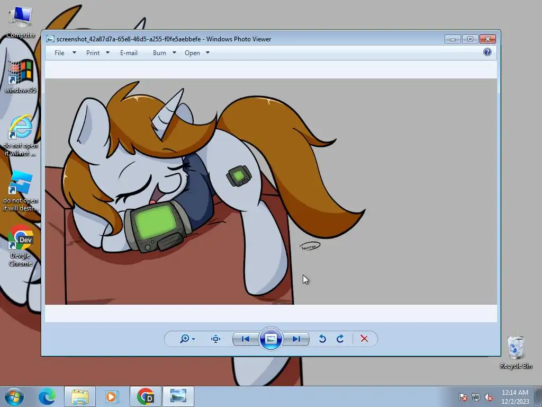
Task: Start the slide show button
Action: [270, 339]
